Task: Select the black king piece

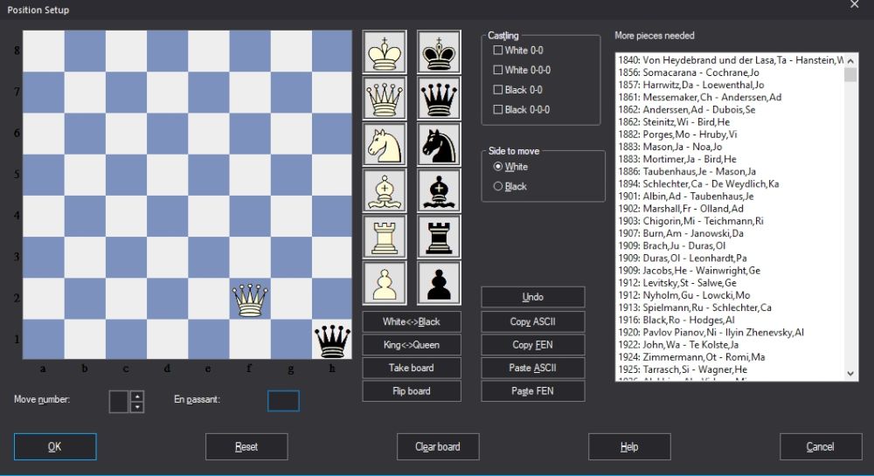Action: click(439, 52)
